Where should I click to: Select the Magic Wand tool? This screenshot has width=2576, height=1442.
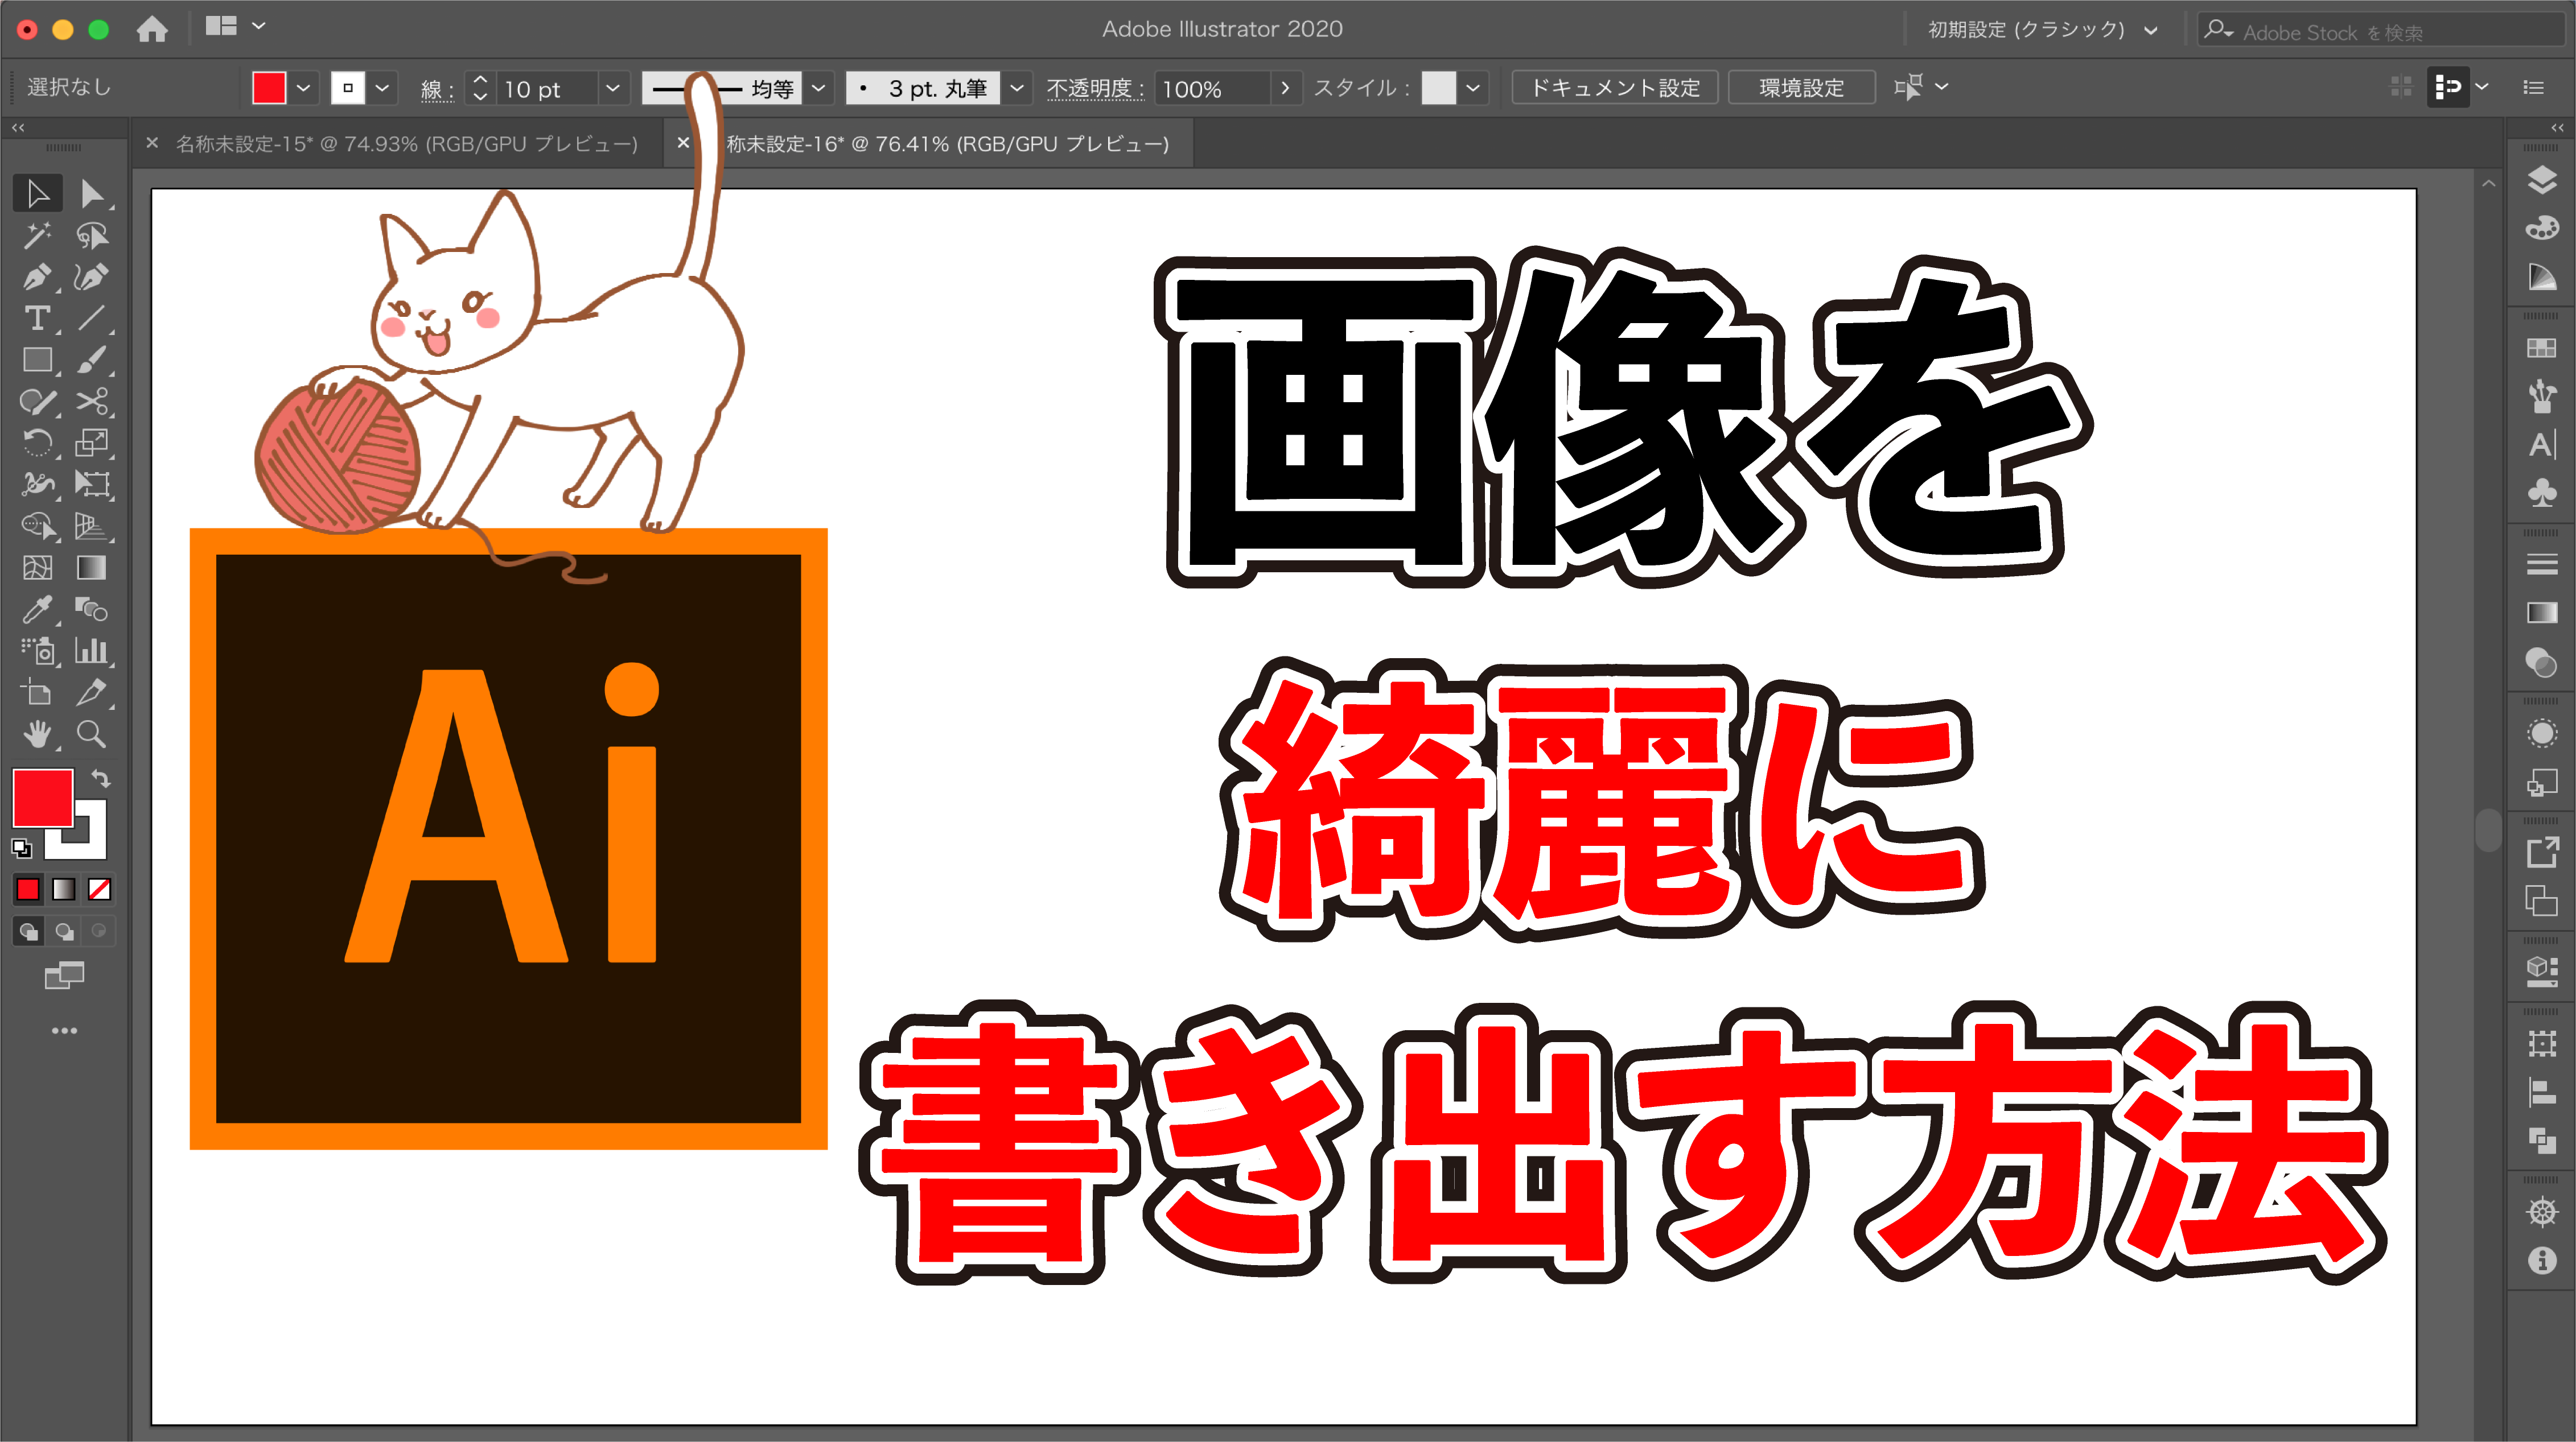pyautogui.click(x=38, y=235)
